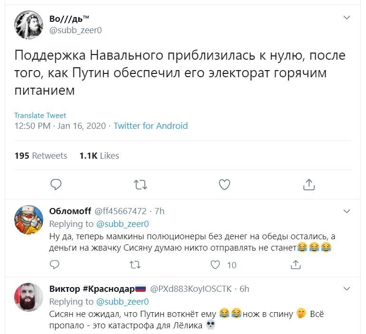Retweet Обломoff's reply
366x334 pixels.
[x=135, y=265]
